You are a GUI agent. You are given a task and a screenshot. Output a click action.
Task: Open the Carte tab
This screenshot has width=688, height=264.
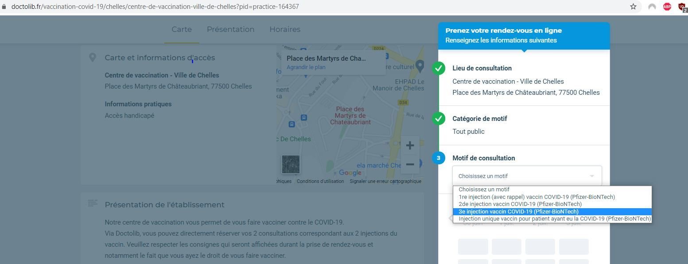[182, 29]
